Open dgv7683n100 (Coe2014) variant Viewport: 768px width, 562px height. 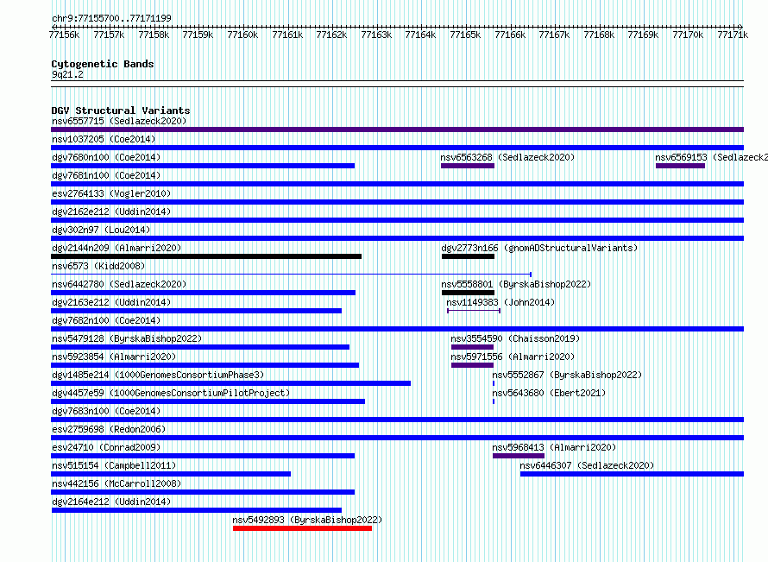[106, 411]
